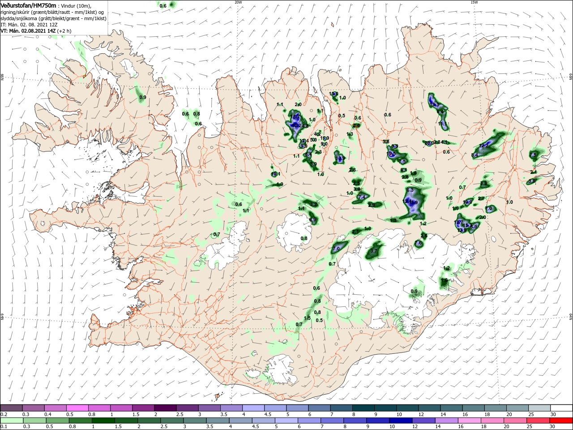Viewport: 573px width, 430px height.
Task: Click the 15.2 precipitation value
Action: coord(296,125)
